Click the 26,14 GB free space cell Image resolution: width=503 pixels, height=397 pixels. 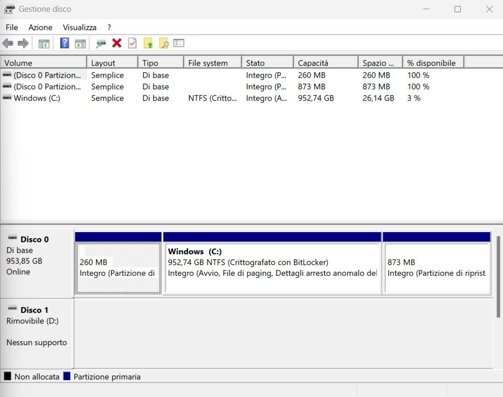[378, 98]
